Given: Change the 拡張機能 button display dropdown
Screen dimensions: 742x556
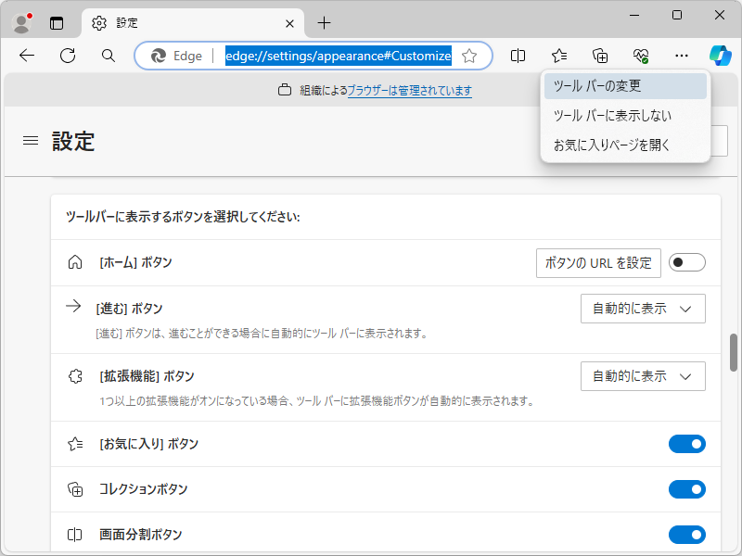Looking at the screenshot, I should [643, 376].
